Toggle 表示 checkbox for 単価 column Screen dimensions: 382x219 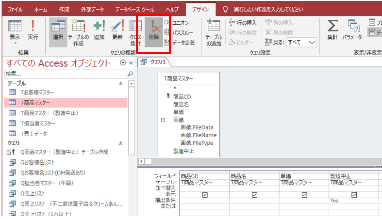point(304,195)
